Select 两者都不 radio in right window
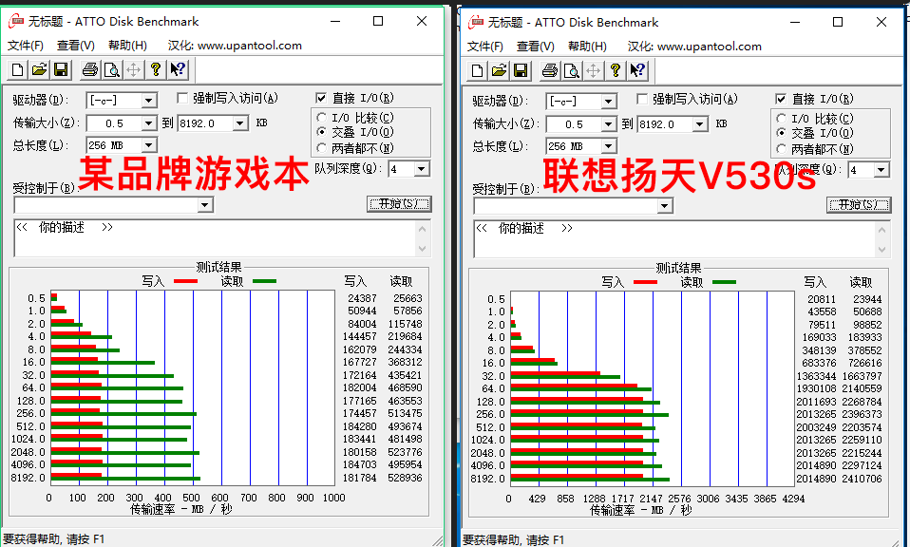910x547 pixels. (x=781, y=149)
